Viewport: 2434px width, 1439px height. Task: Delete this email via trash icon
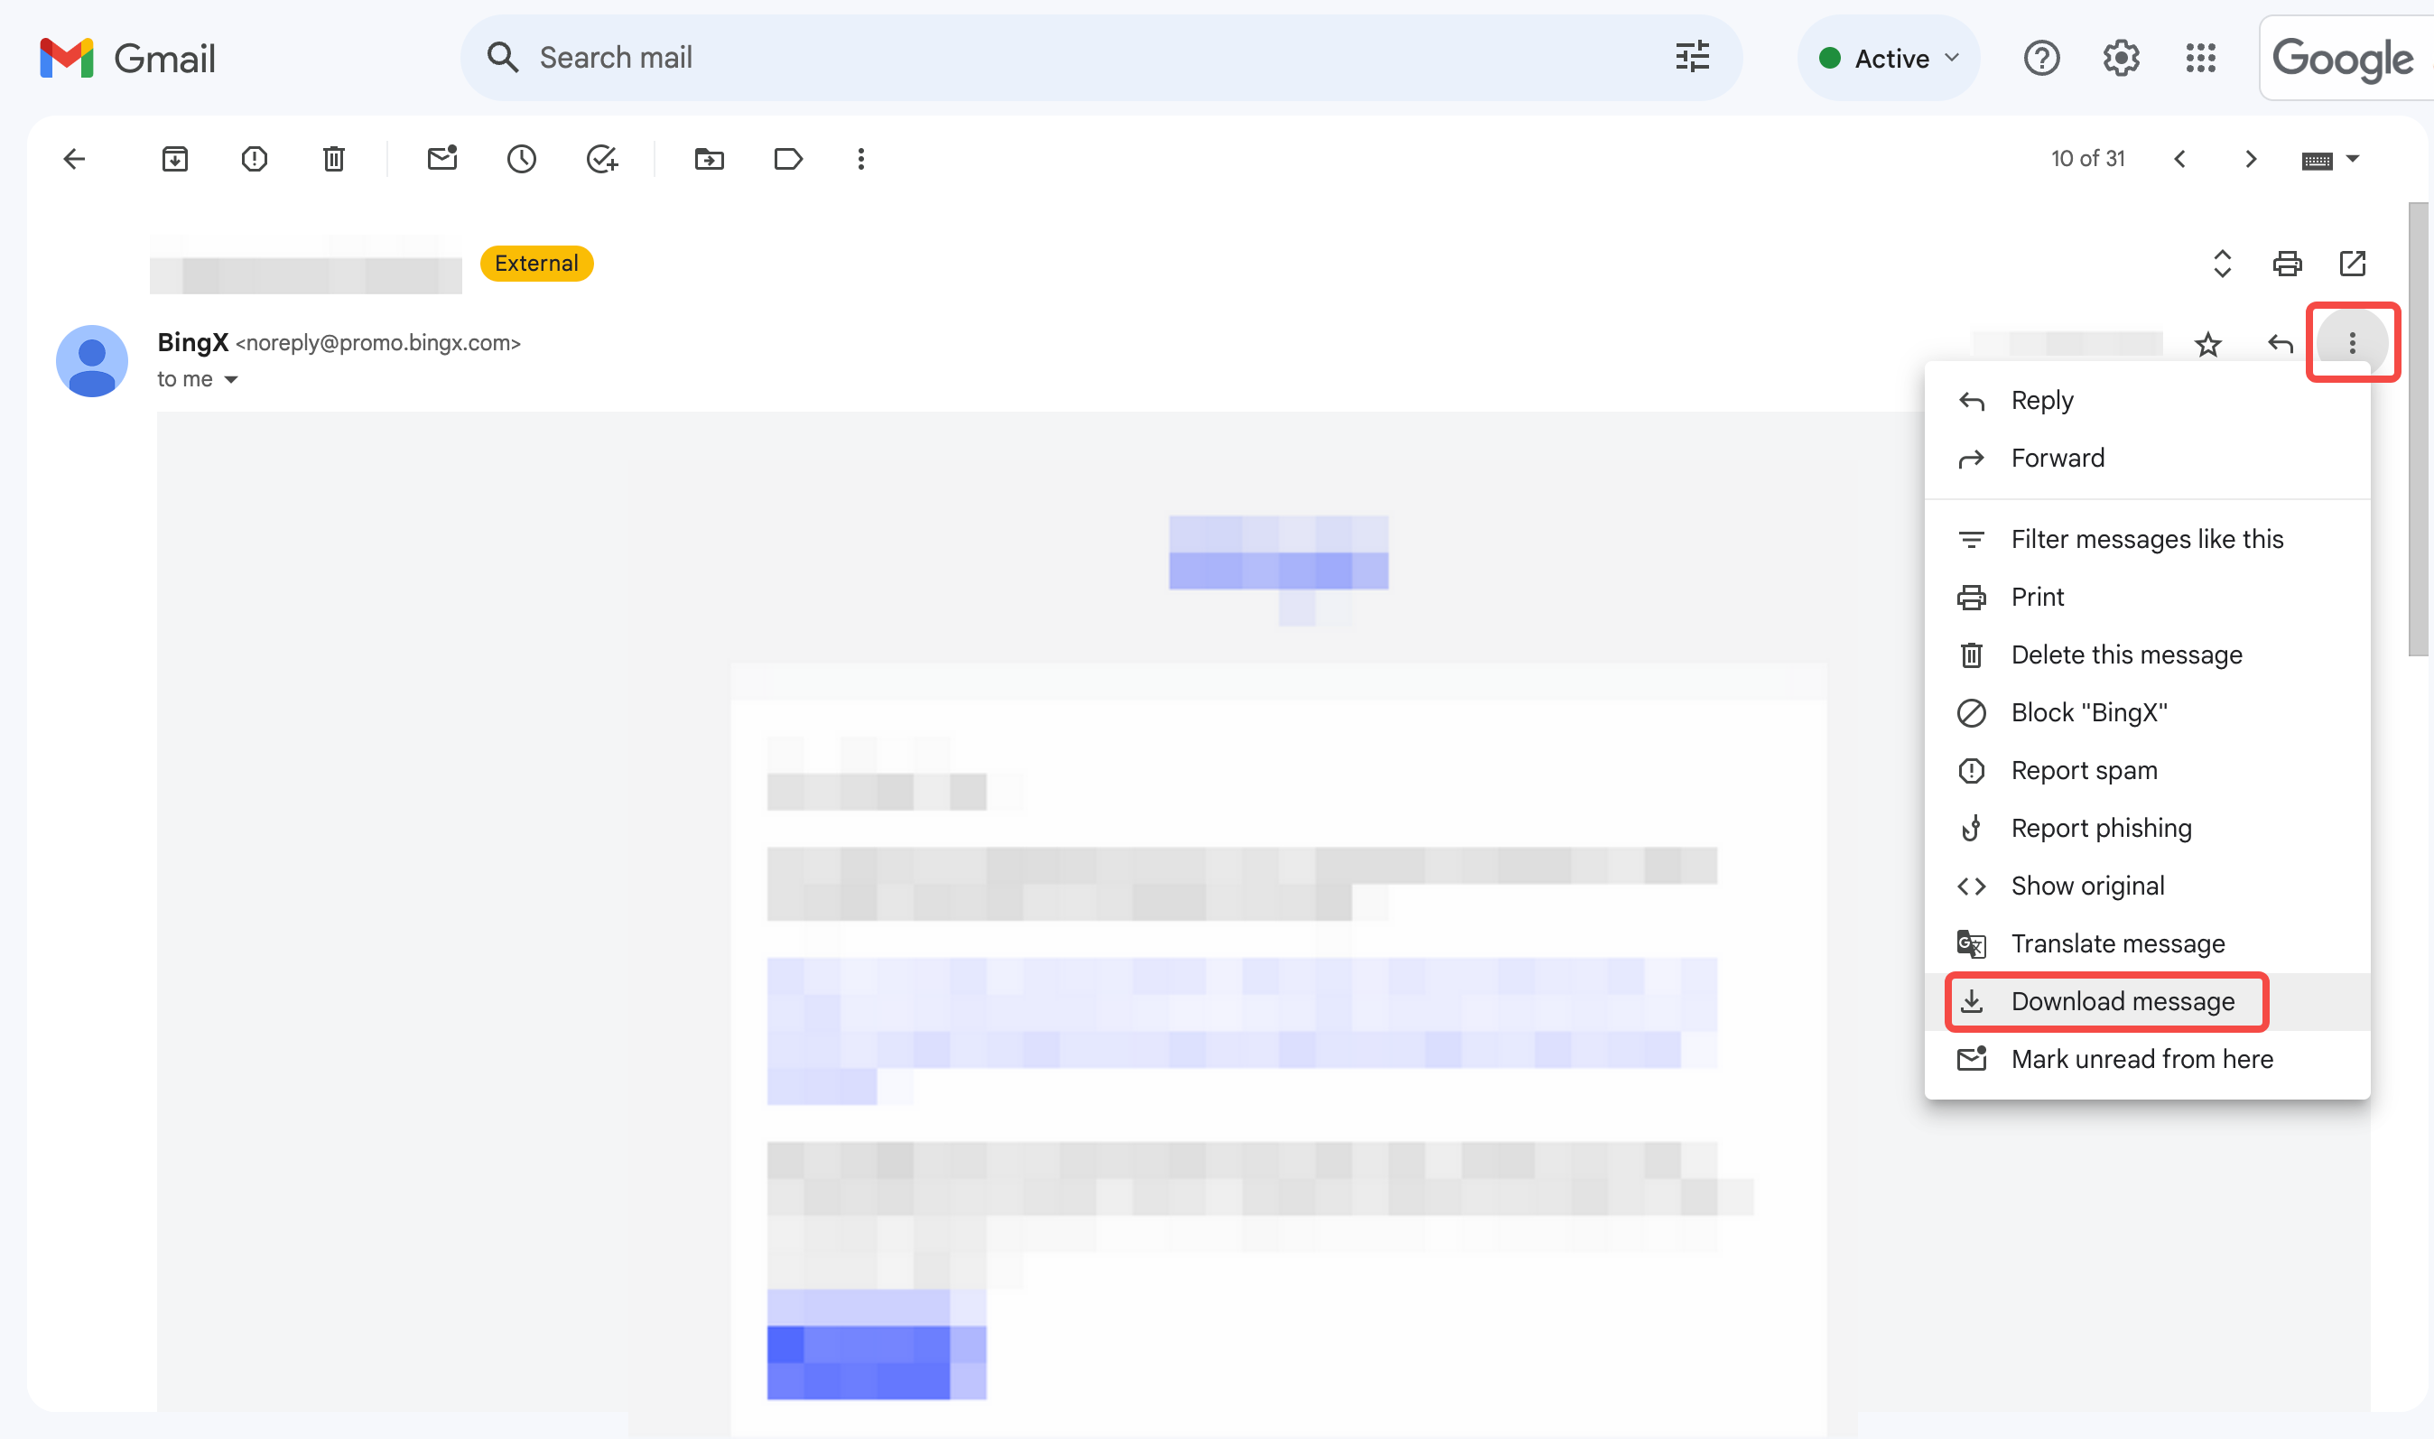click(x=332, y=158)
